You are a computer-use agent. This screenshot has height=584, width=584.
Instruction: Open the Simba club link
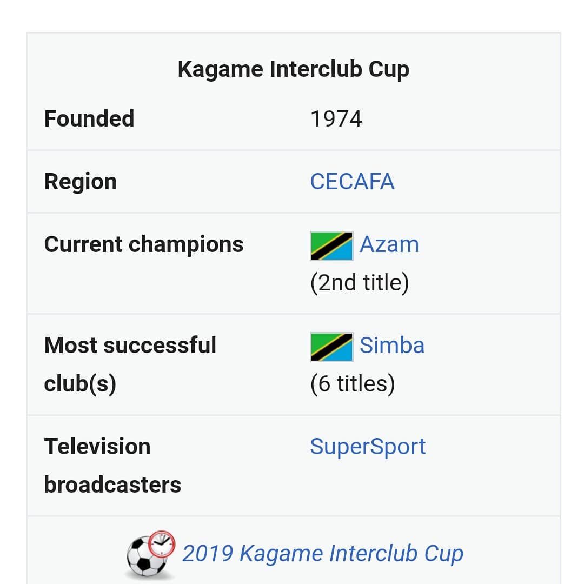pos(392,345)
